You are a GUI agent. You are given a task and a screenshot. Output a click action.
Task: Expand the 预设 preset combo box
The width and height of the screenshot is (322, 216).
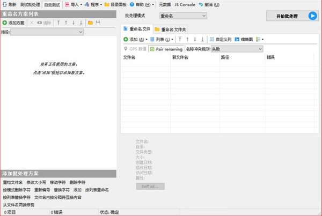point(47,32)
